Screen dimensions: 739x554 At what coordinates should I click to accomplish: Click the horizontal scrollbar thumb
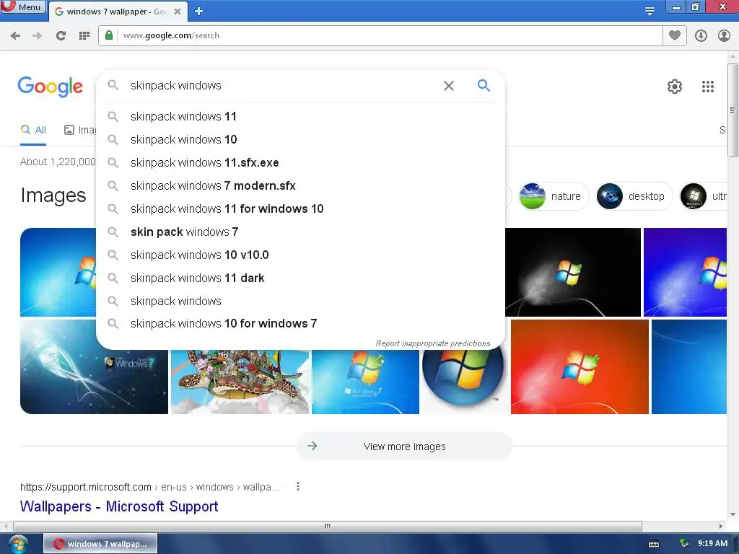(327, 526)
